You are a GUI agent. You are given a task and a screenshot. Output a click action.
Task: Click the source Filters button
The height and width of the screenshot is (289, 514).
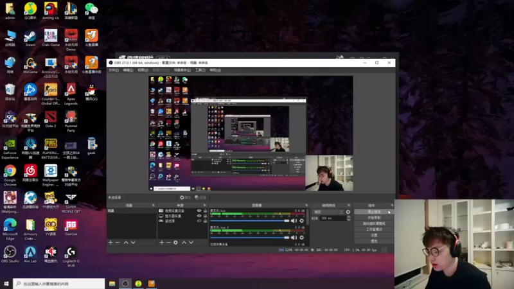coord(200,198)
